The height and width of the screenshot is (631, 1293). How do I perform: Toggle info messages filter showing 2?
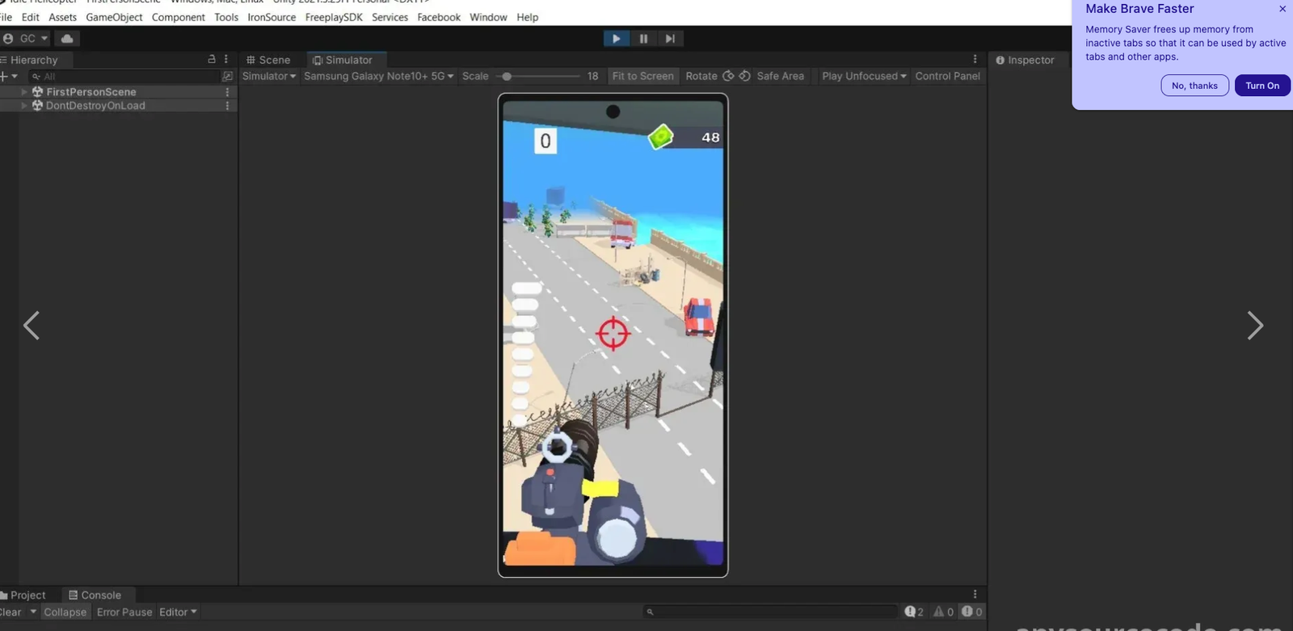(914, 612)
